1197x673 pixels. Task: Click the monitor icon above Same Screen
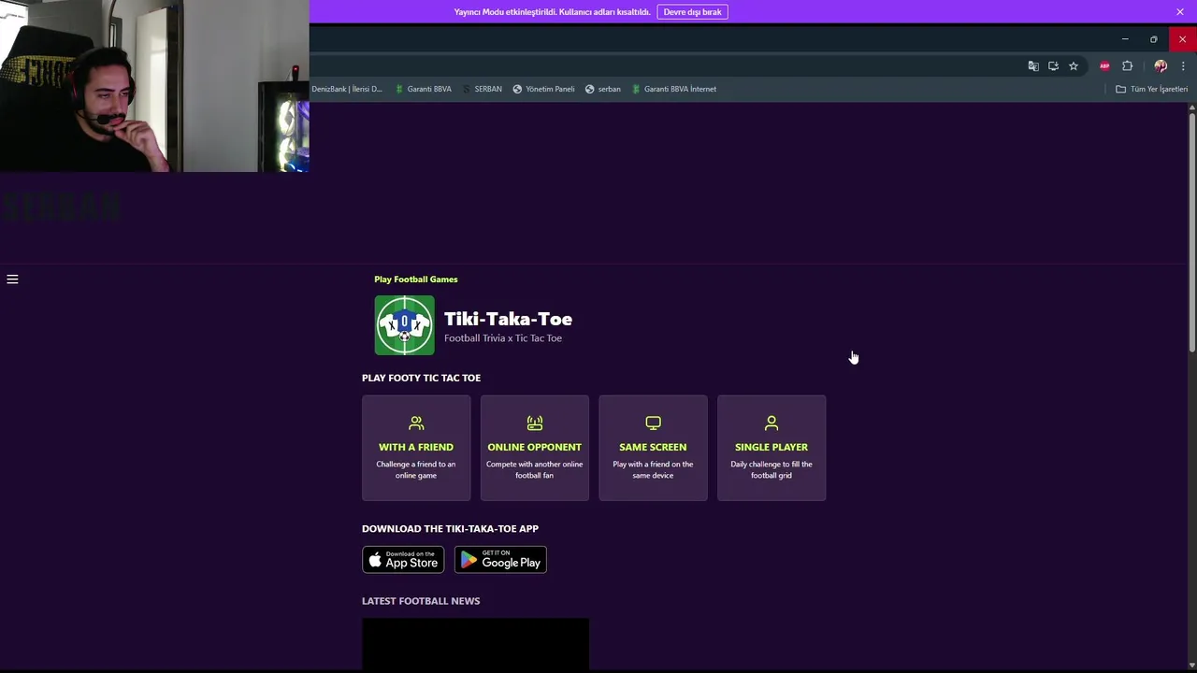653,423
